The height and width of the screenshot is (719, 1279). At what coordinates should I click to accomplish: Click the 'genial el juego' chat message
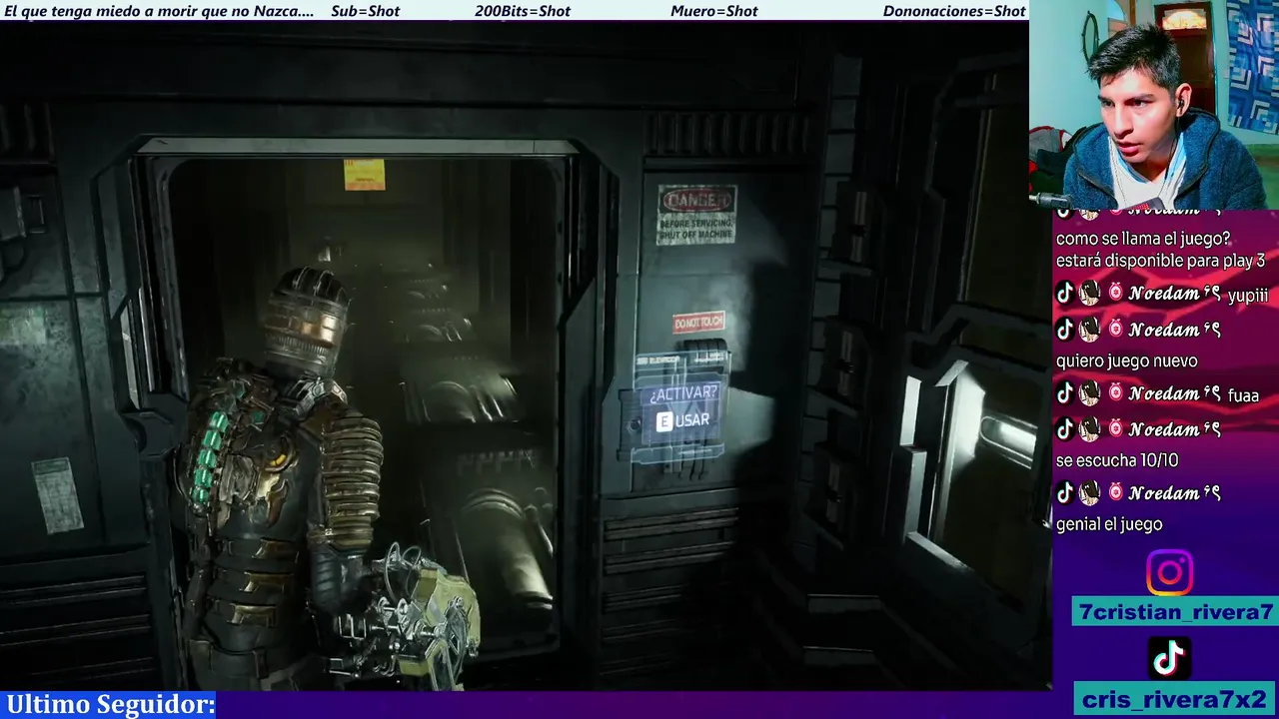click(1109, 524)
